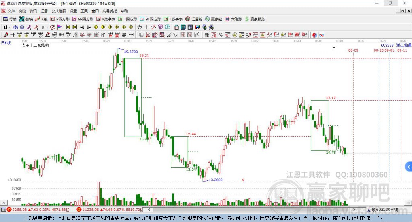The image size is (412, 222).
Task: Toggle the red 权 adjustment icon
Action: 53,27
